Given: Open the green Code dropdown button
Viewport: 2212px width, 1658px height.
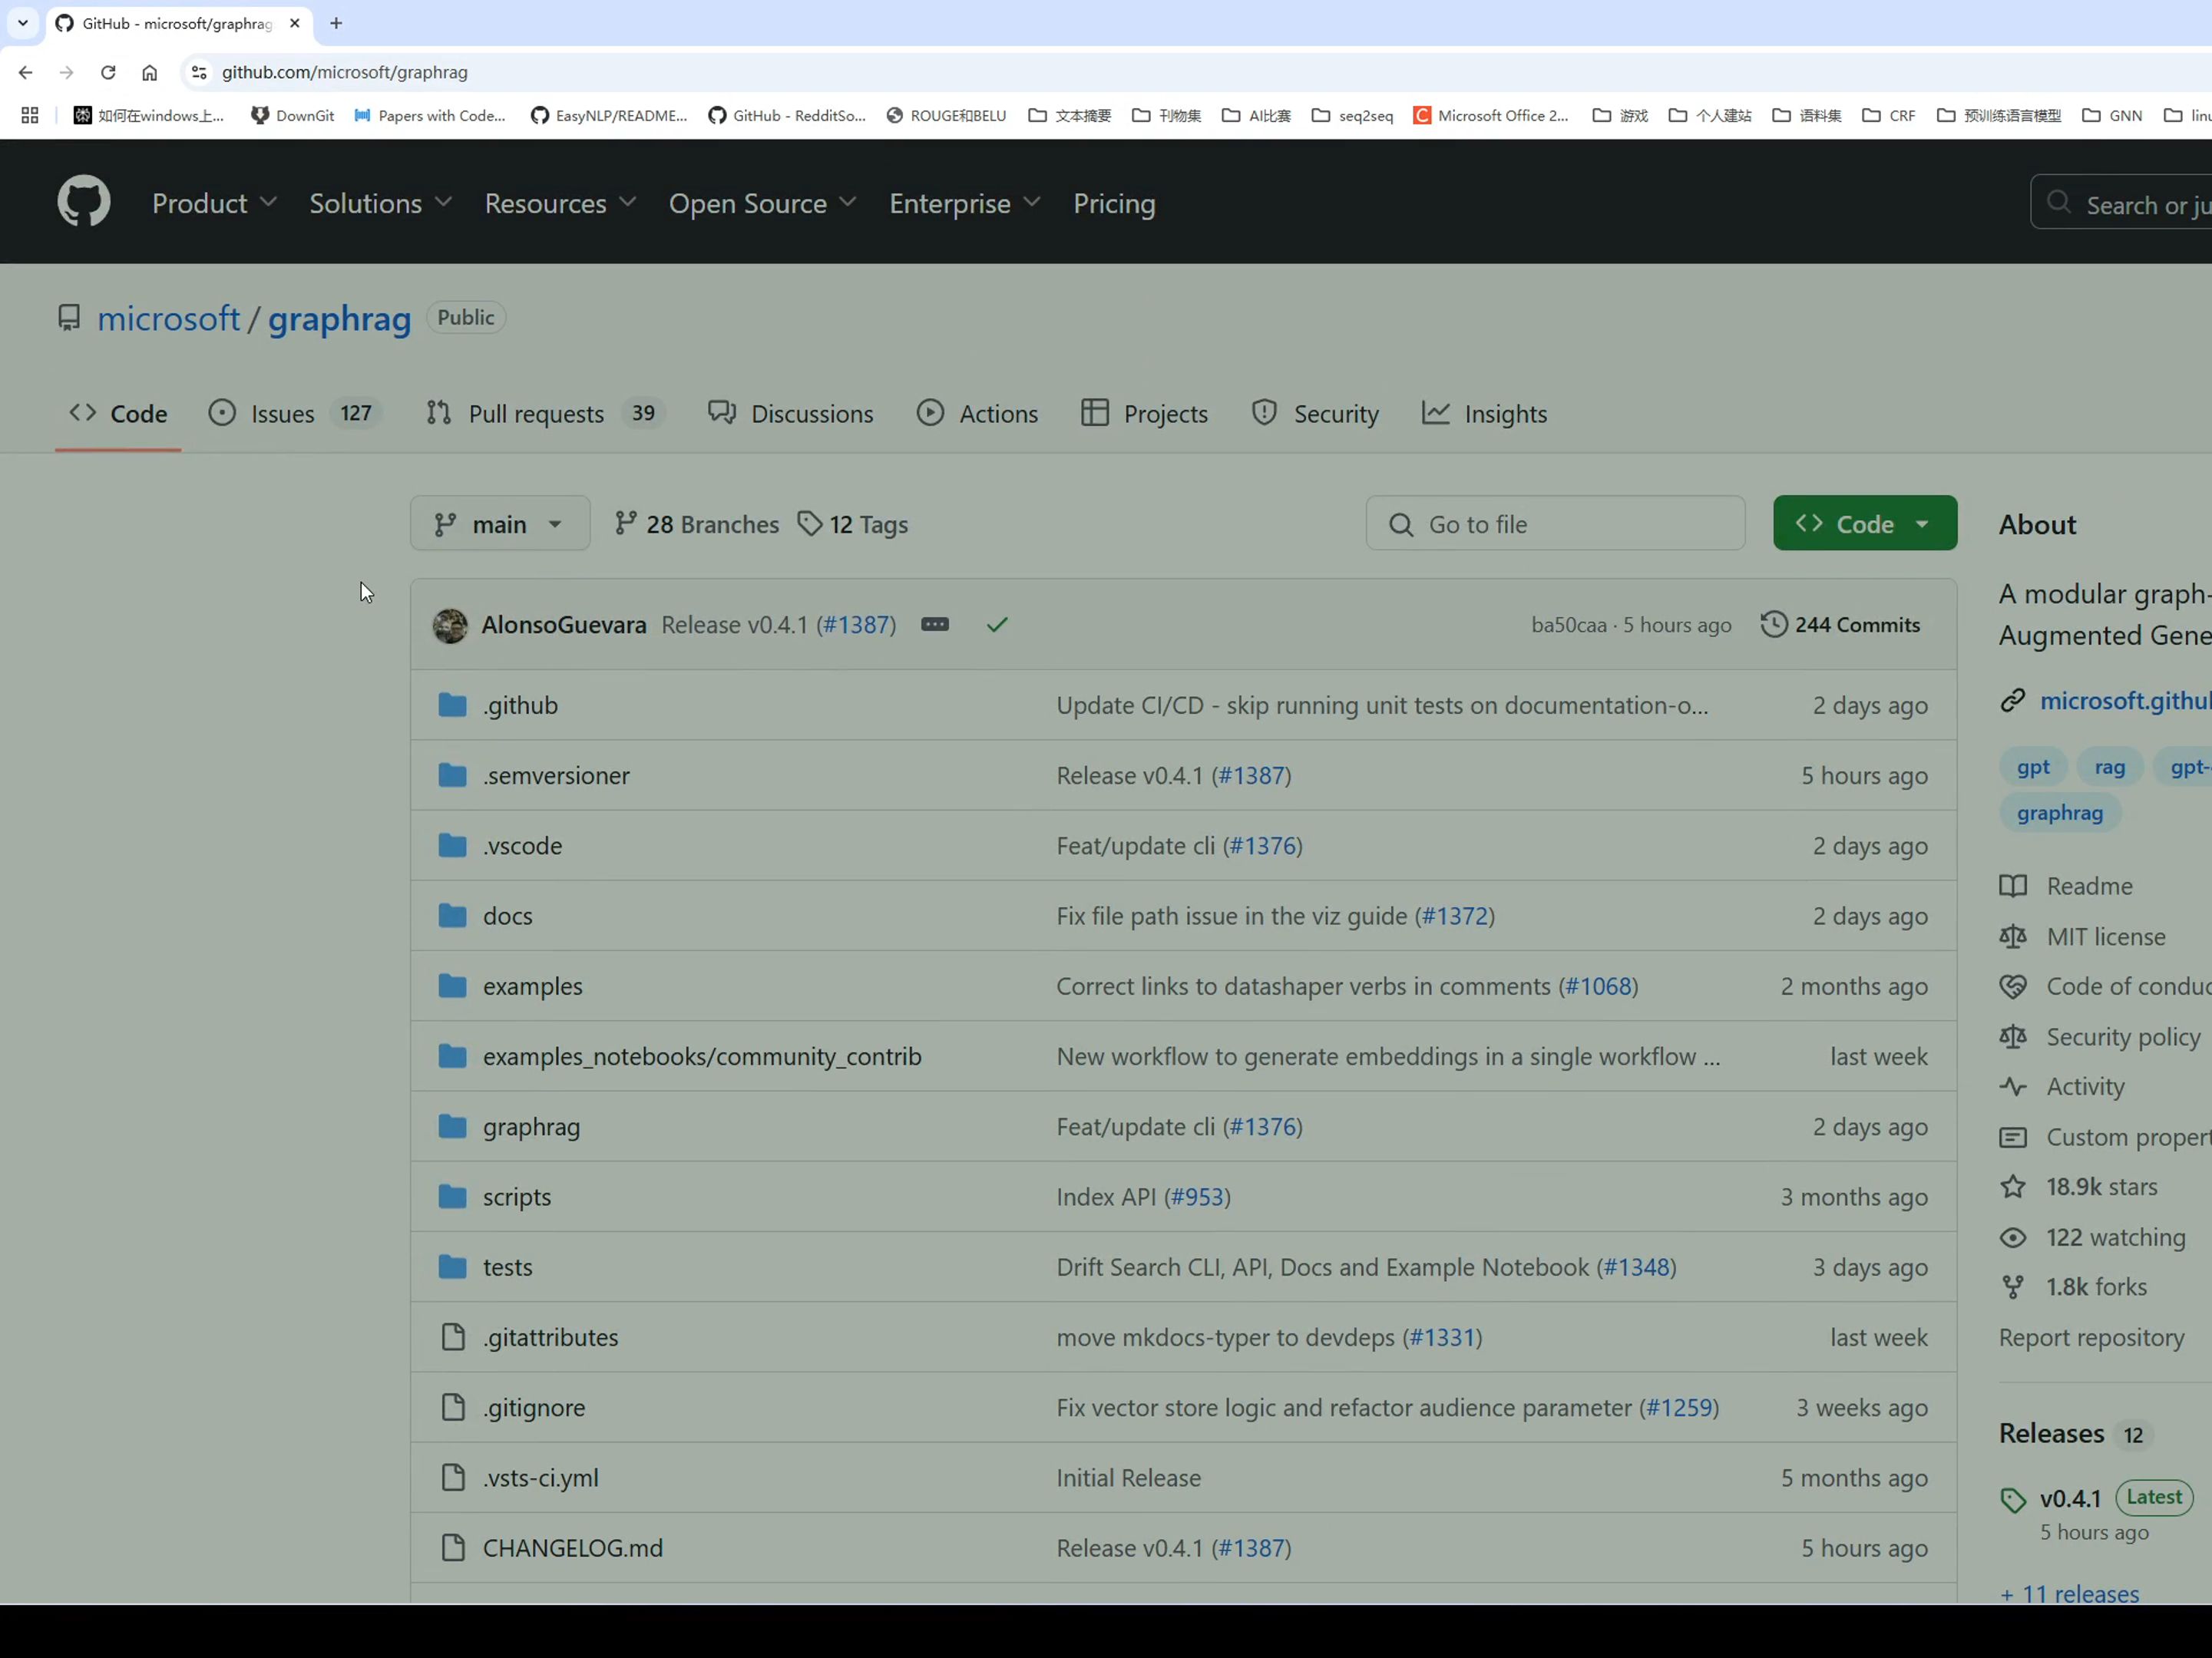Looking at the screenshot, I should click(1865, 524).
